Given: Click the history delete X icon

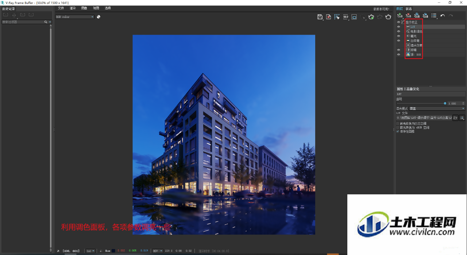Looking at the screenshot, I should [x=31, y=15].
